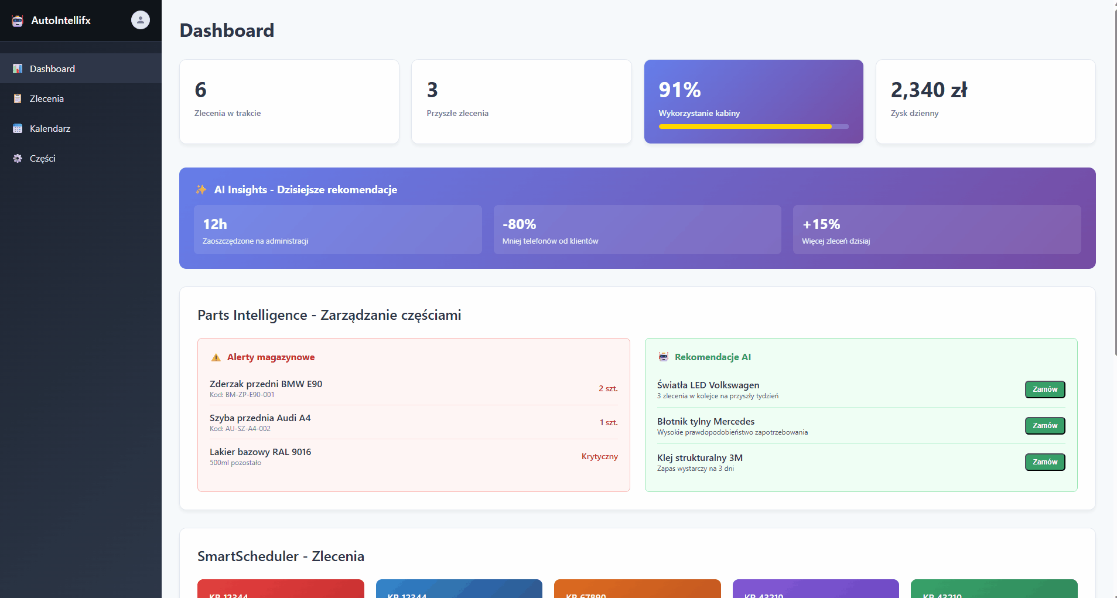Navigate to Kalendarz from the sidebar
1117x598 pixels.
coord(50,128)
